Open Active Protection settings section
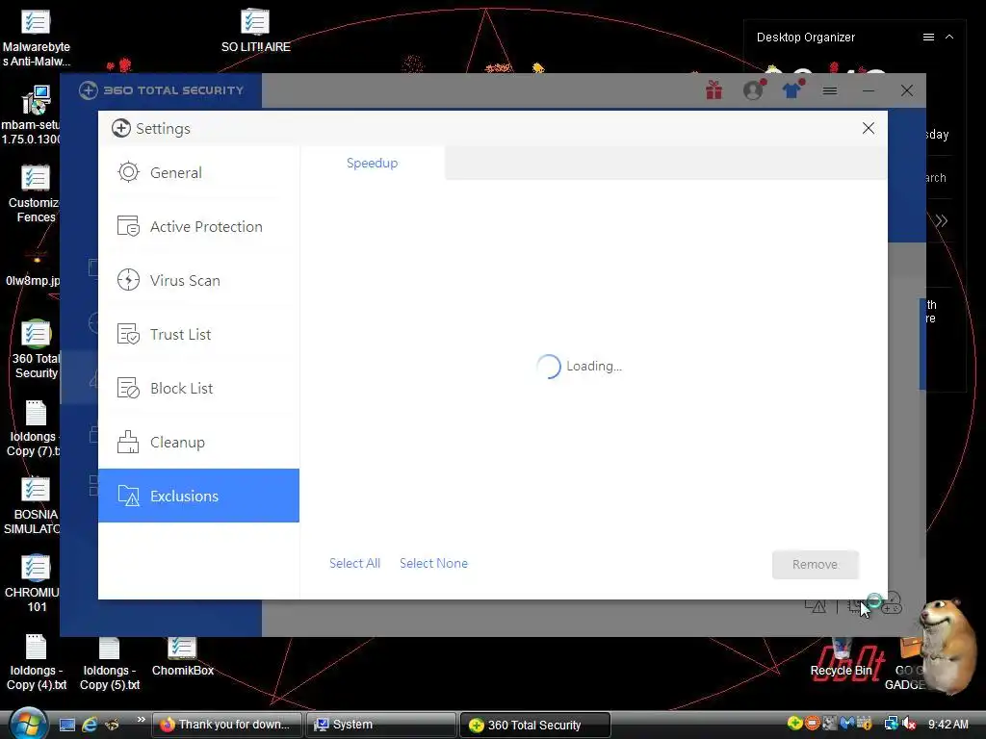Screen dimensions: 986x739 click(x=198, y=226)
